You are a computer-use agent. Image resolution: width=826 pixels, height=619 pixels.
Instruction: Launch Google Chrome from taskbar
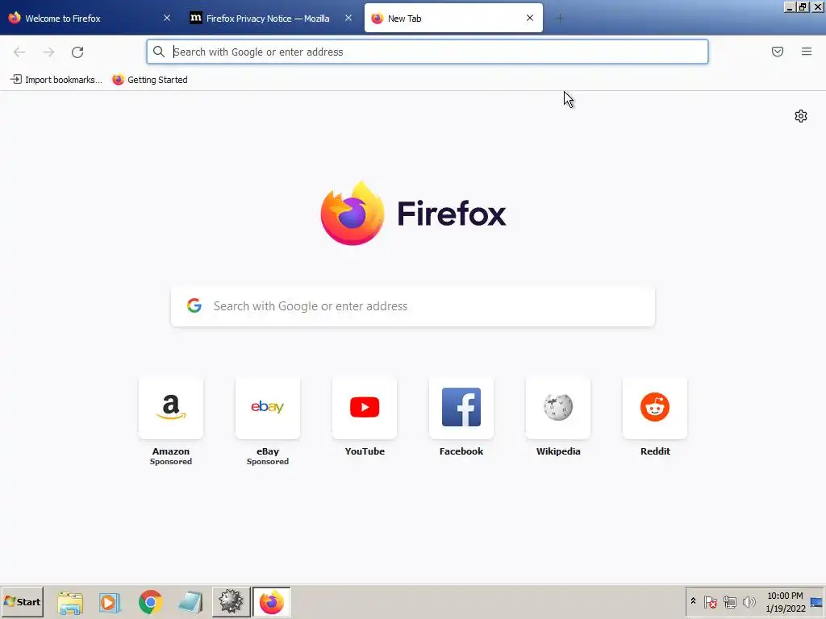coord(151,602)
